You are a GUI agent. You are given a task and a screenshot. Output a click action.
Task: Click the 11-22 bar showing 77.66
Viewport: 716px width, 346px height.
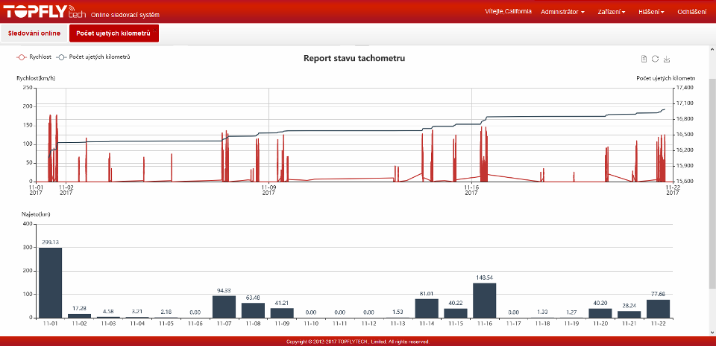coord(658,308)
